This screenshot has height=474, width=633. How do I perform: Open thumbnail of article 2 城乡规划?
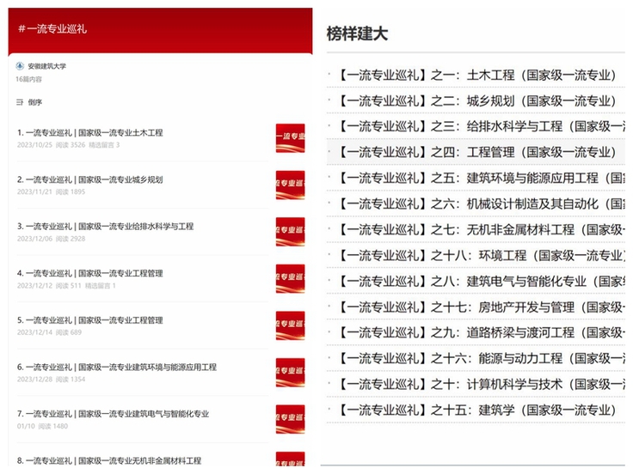coord(290,185)
